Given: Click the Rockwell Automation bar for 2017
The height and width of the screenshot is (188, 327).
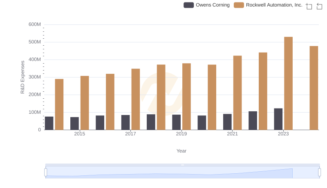Looking at the screenshot, I should point(136,100).
